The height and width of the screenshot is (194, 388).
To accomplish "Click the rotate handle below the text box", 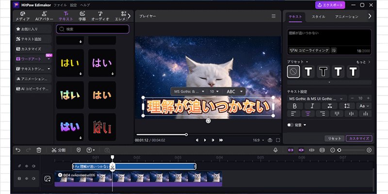I will click(x=208, y=120).
